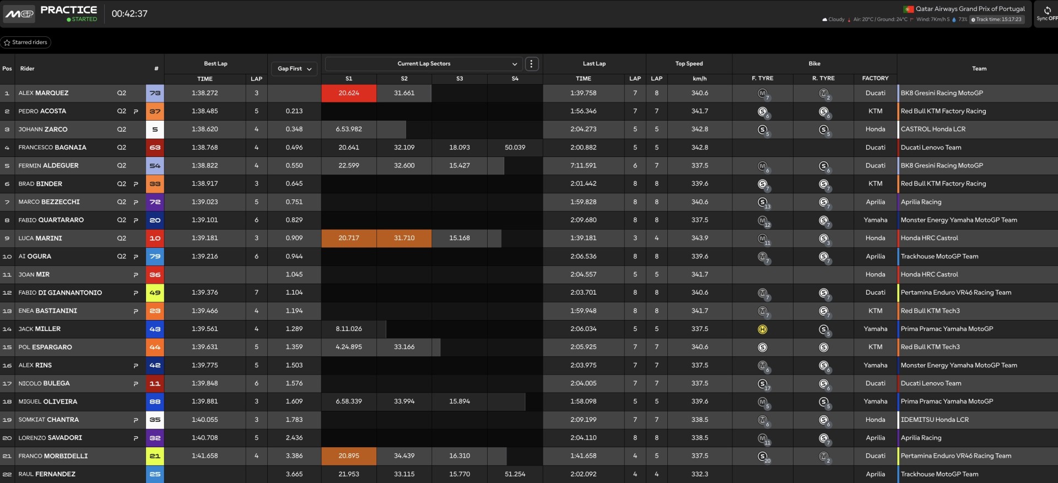The height and width of the screenshot is (483, 1058).
Task: Click the MotoGP logo in the header
Action: (x=19, y=14)
